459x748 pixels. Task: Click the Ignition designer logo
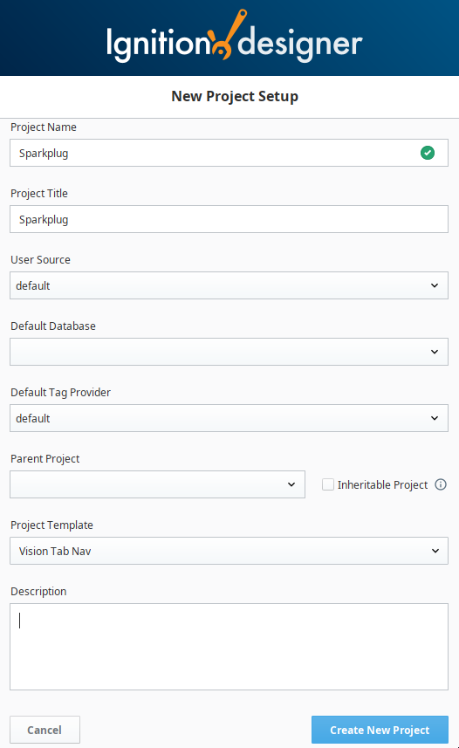click(x=234, y=38)
